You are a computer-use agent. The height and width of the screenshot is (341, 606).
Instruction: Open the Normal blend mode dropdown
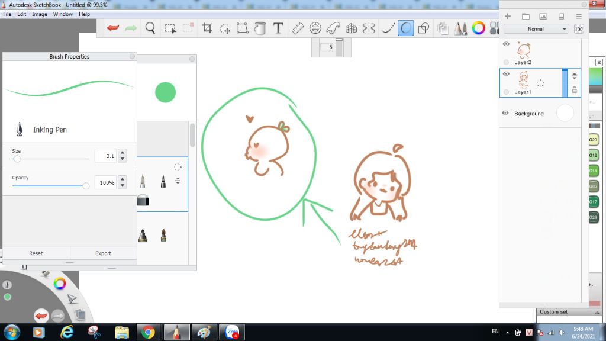(536, 29)
